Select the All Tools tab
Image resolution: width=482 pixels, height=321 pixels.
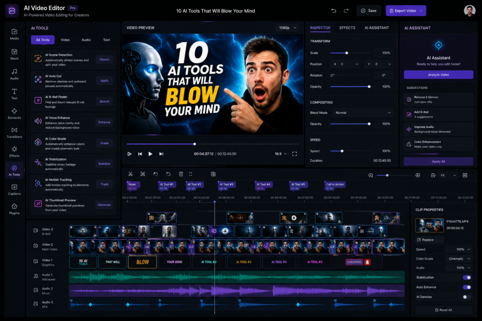click(x=43, y=40)
